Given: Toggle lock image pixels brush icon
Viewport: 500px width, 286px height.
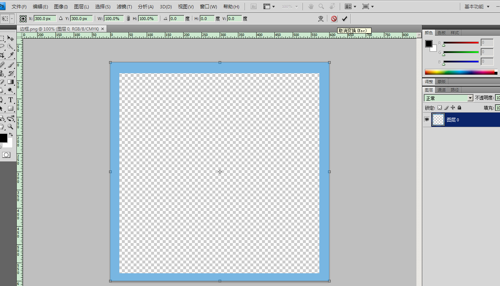Looking at the screenshot, I should pos(446,107).
